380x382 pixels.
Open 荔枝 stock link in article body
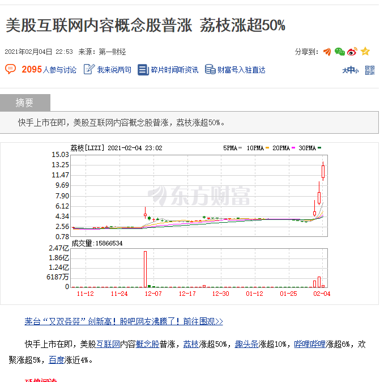pos(191,344)
